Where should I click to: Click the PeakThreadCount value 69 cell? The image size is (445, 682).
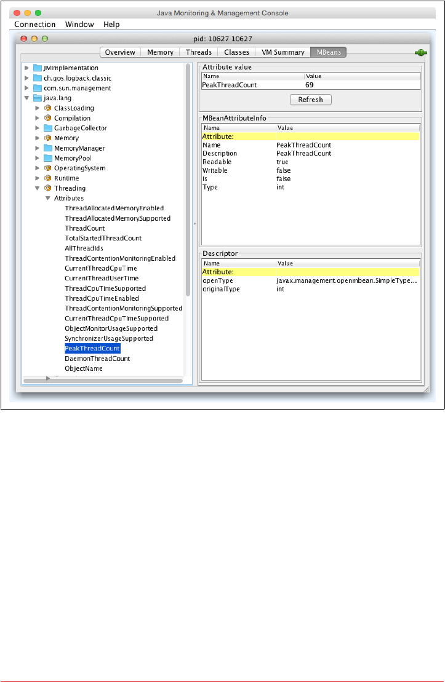[x=363, y=85]
